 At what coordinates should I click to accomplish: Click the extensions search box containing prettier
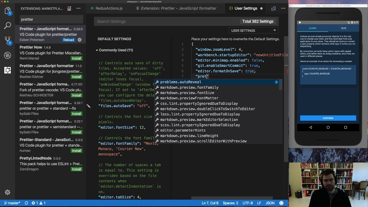[51, 19]
